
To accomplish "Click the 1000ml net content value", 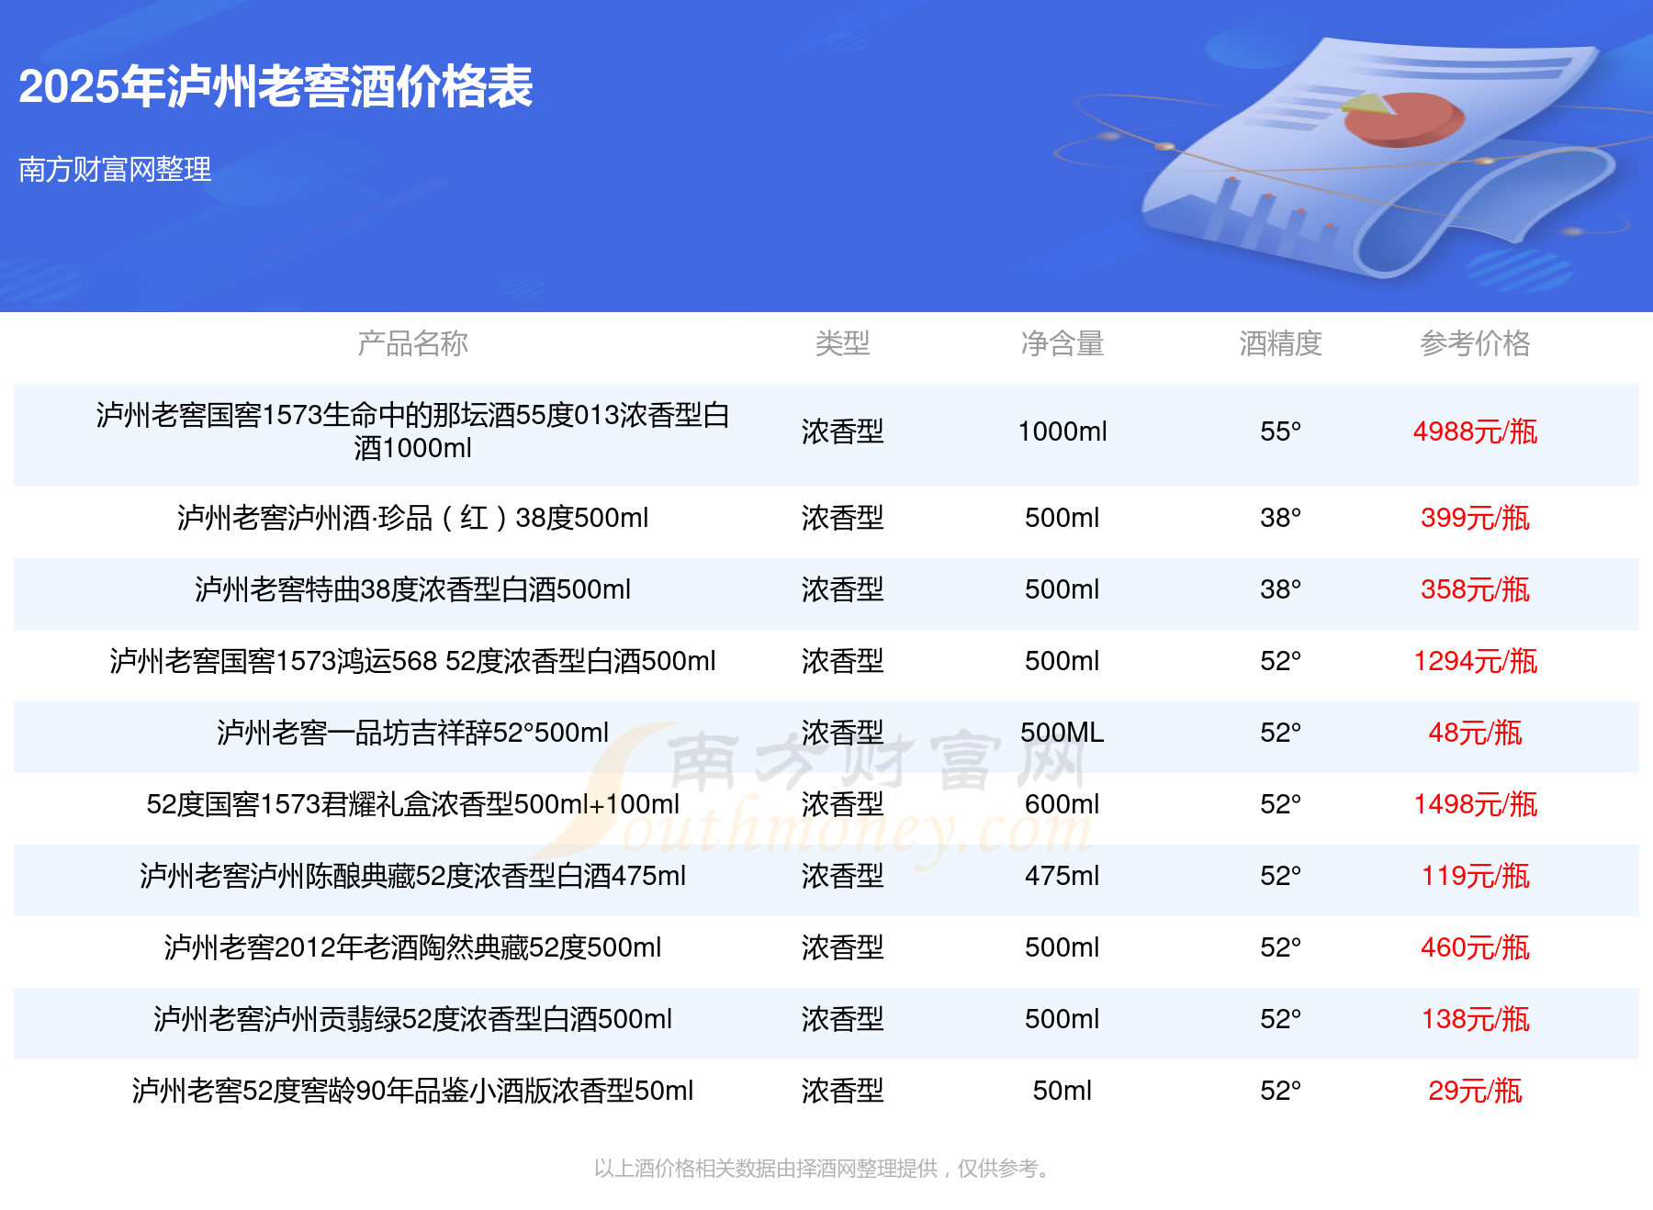I will click(1062, 431).
